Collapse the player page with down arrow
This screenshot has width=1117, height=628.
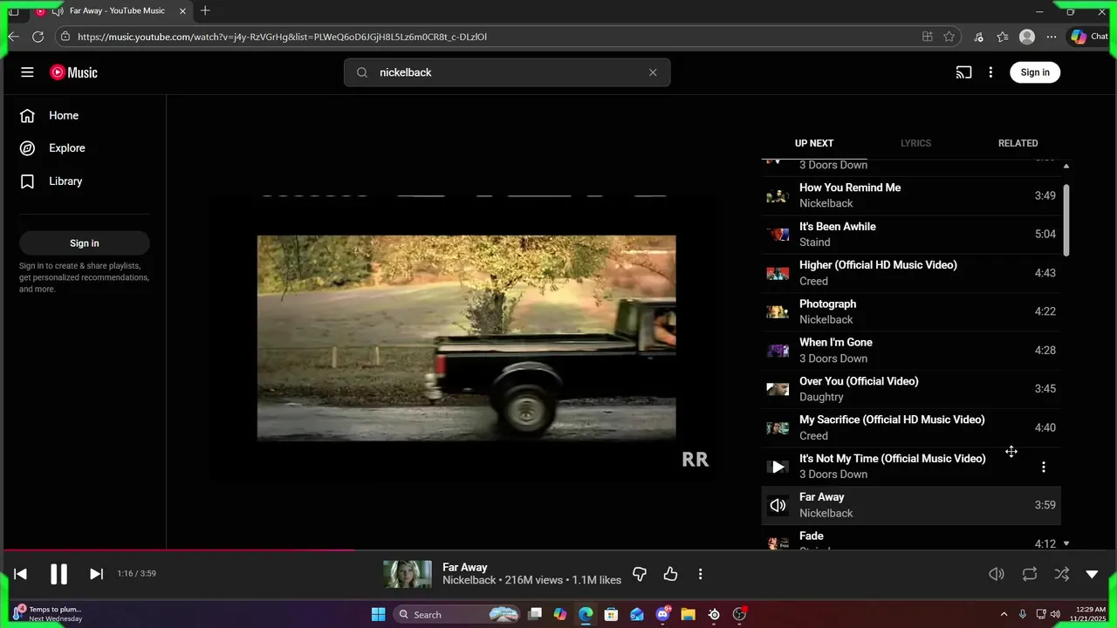(1092, 574)
